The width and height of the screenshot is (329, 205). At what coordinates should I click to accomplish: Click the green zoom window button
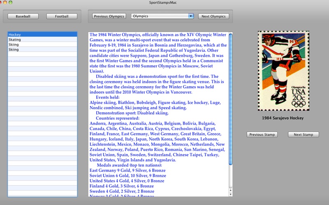[10, 2]
